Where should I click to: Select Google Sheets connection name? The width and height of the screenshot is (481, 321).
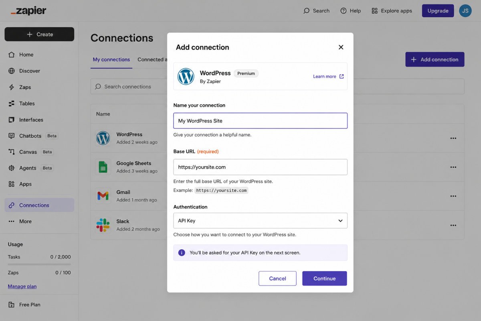click(x=134, y=163)
